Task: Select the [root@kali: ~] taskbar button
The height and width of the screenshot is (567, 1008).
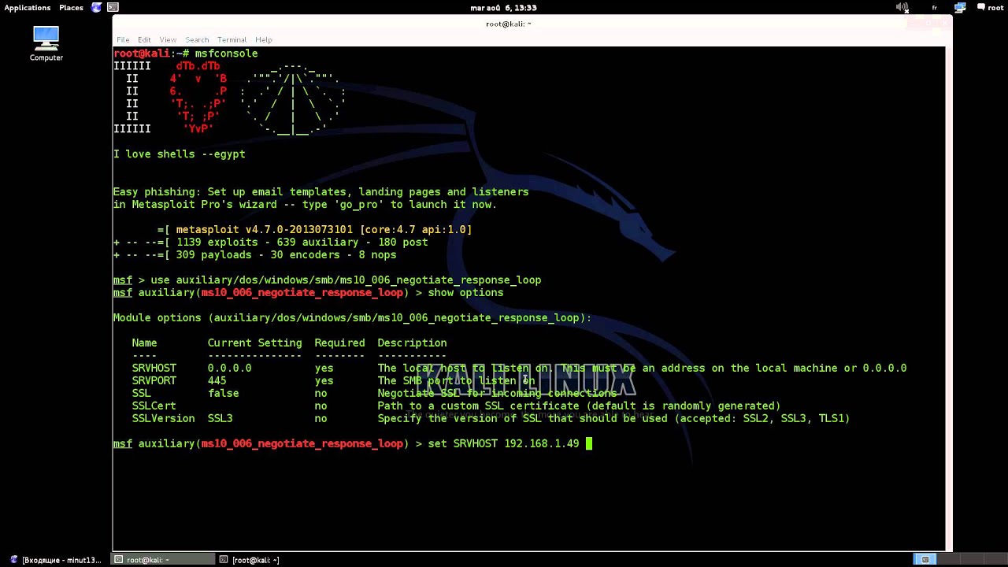Action: 249,560
